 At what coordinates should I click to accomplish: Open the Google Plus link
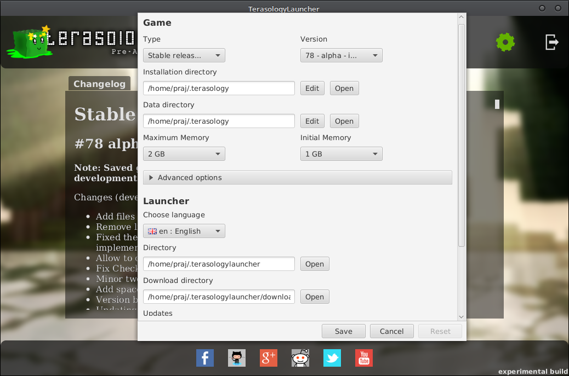pyautogui.click(x=269, y=358)
